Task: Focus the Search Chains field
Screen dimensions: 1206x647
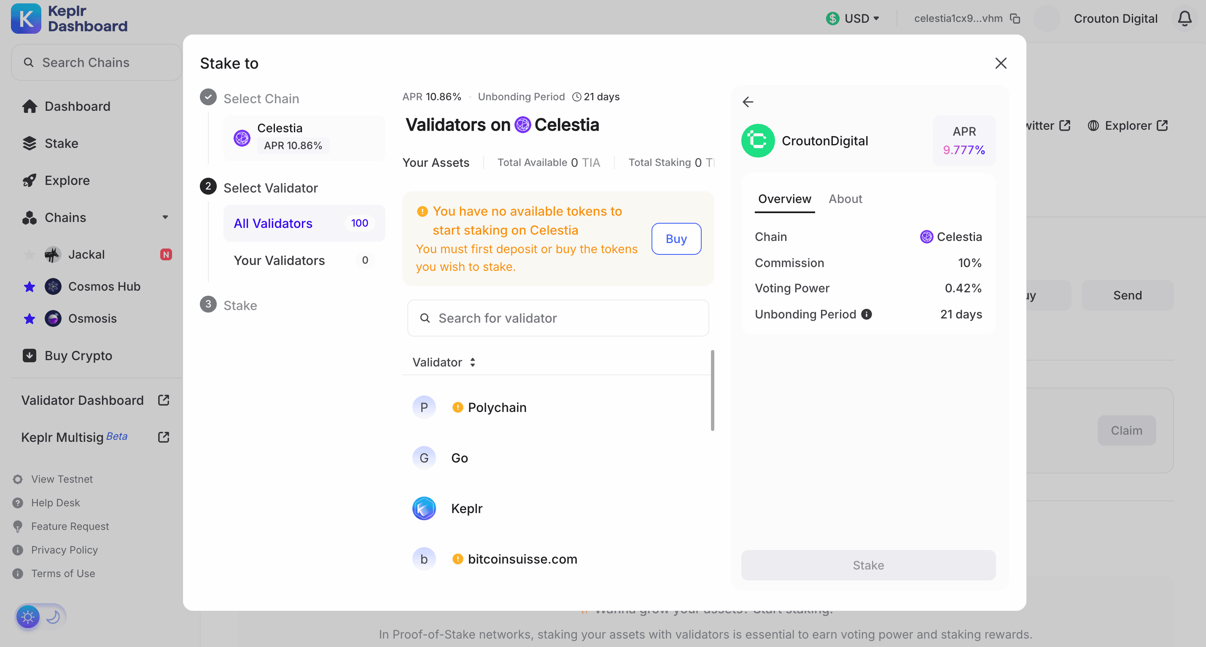Action: [97, 62]
